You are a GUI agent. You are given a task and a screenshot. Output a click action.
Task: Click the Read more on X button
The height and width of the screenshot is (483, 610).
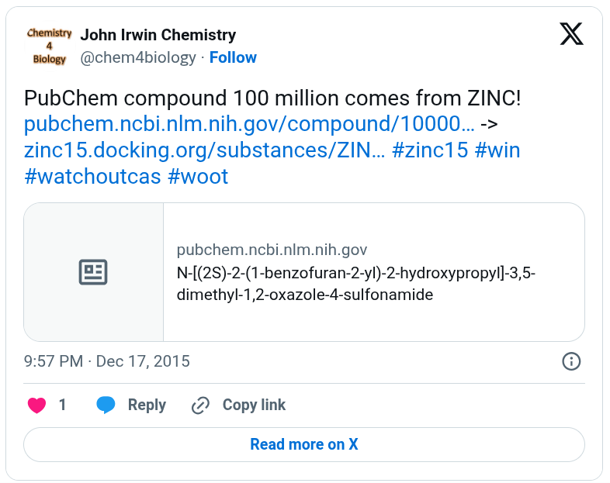click(304, 444)
